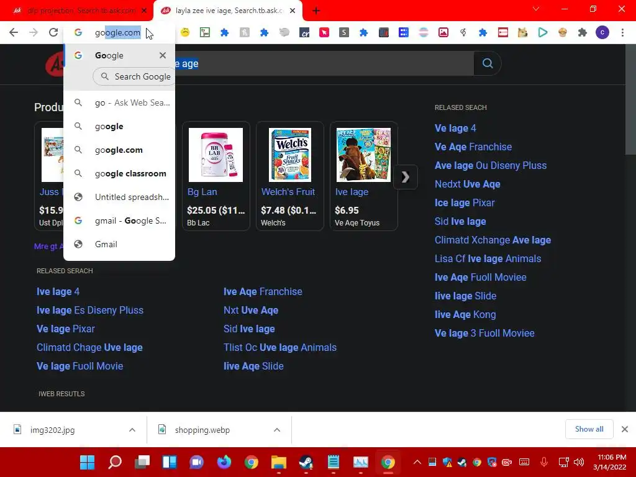The height and width of the screenshot is (477, 636).
Task: Open the profile avatar 'C'
Action: pyautogui.click(x=602, y=32)
